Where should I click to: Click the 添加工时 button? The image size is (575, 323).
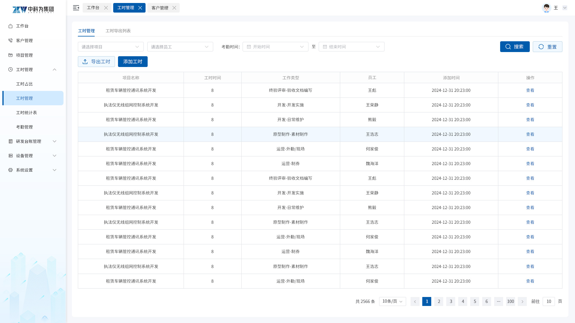133,62
